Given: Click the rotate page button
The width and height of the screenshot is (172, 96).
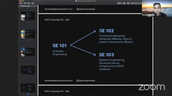Looking at the screenshot, I should click(x=124, y=3).
